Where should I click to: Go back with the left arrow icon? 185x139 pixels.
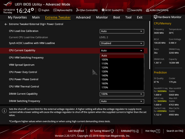pyautogui.click(x=6, y=24)
